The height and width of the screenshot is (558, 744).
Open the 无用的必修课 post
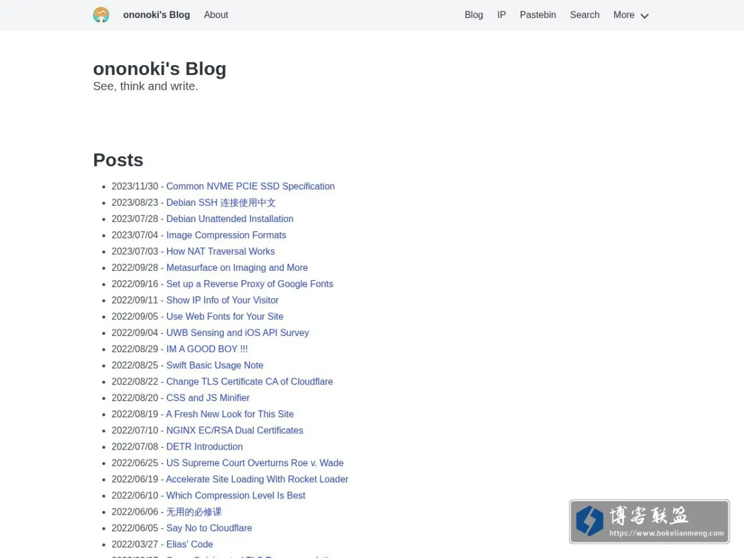coord(193,511)
